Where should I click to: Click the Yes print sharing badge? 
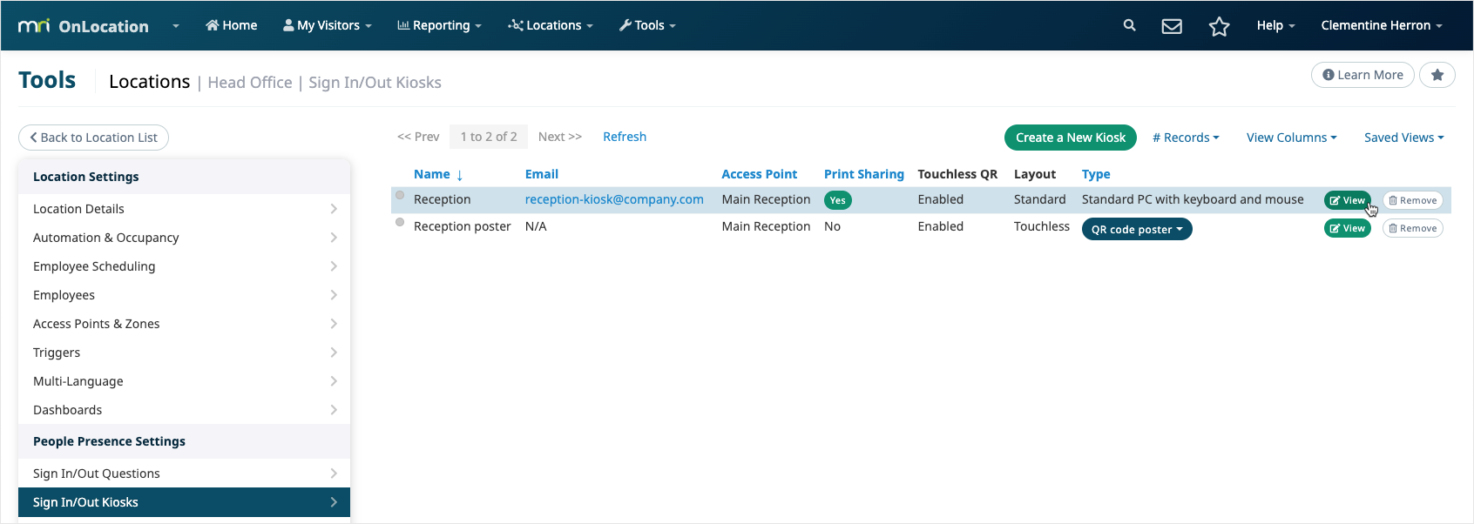click(838, 200)
